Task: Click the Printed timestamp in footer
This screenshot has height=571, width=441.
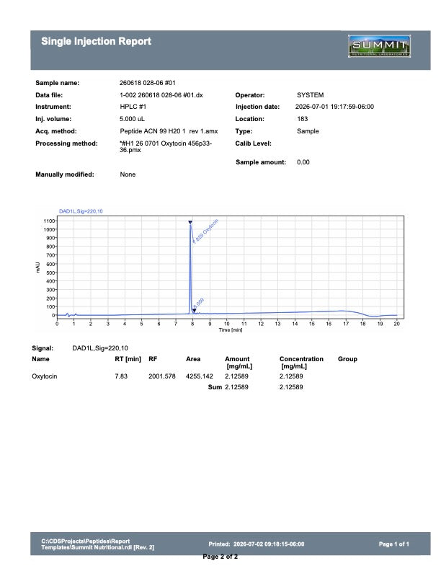Action: 256,544
